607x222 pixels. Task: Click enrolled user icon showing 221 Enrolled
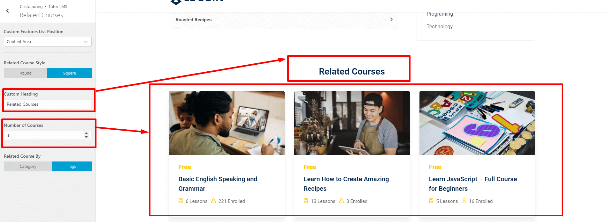point(213,201)
